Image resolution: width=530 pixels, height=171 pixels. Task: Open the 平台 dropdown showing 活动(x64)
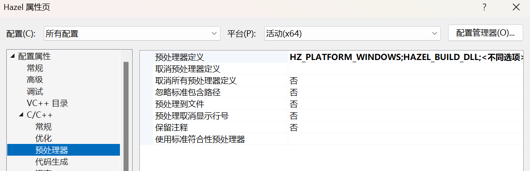pos(352,34)
